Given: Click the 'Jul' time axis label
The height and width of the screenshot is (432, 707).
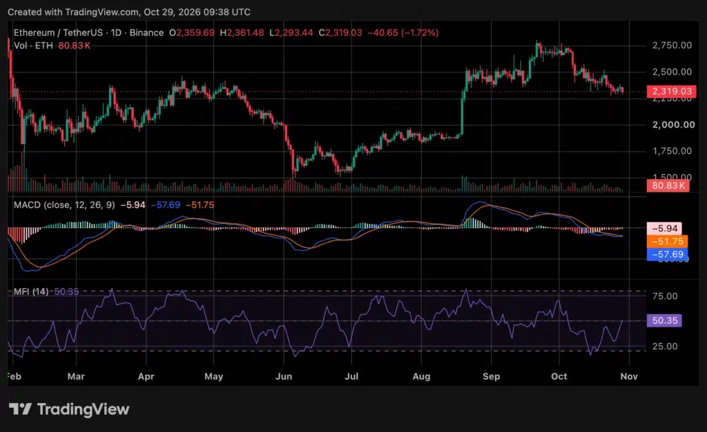Looking at the screenshot, I should [351, 376].
